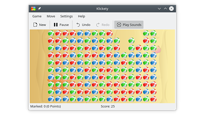The height and width of the screenshot is (115, 205).
Task: Click the pin icon in the title bar
Action: tap(40, 9)
